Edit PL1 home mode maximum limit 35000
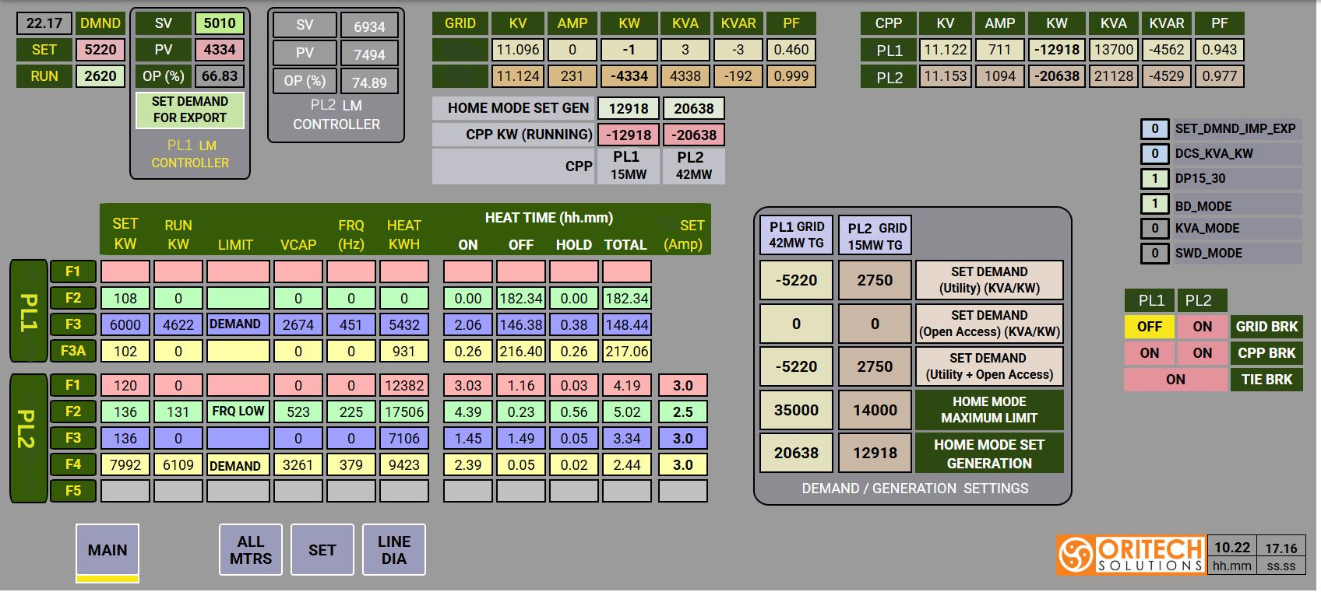The width and height of the screenshot is (1321, 592). tap(796, 410)
